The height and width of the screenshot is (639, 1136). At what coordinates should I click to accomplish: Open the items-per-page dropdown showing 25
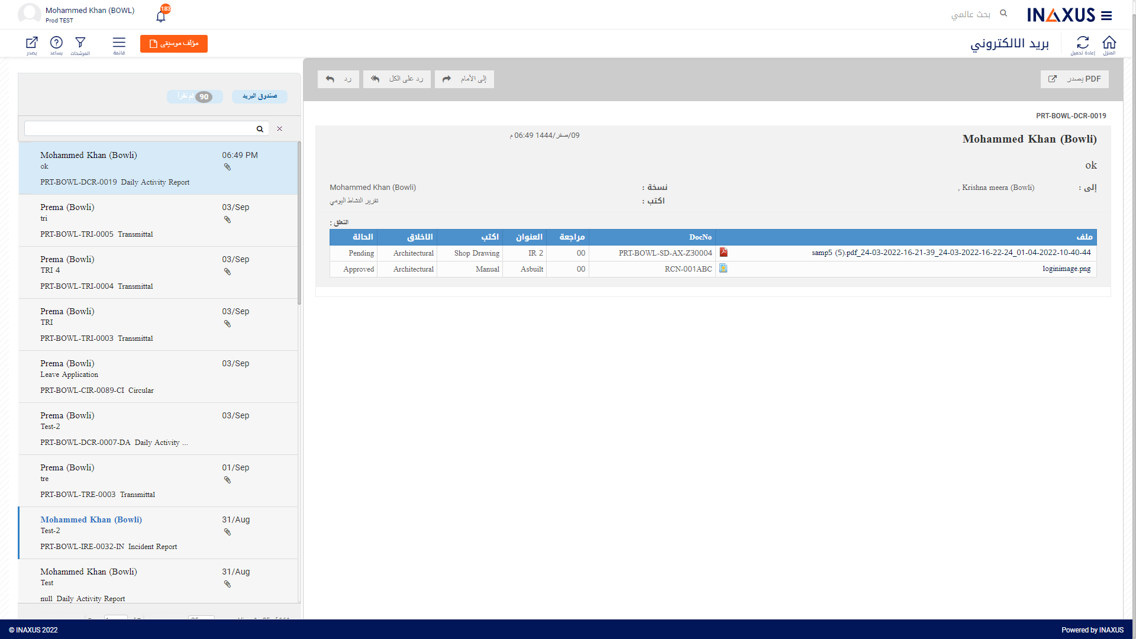[x=201, y=619]
